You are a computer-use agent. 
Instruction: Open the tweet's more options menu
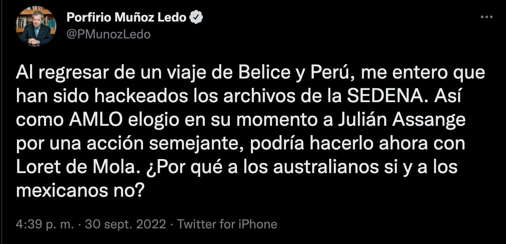[487, 17]
